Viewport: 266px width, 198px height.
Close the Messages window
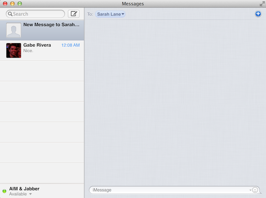tap(5, 4)
